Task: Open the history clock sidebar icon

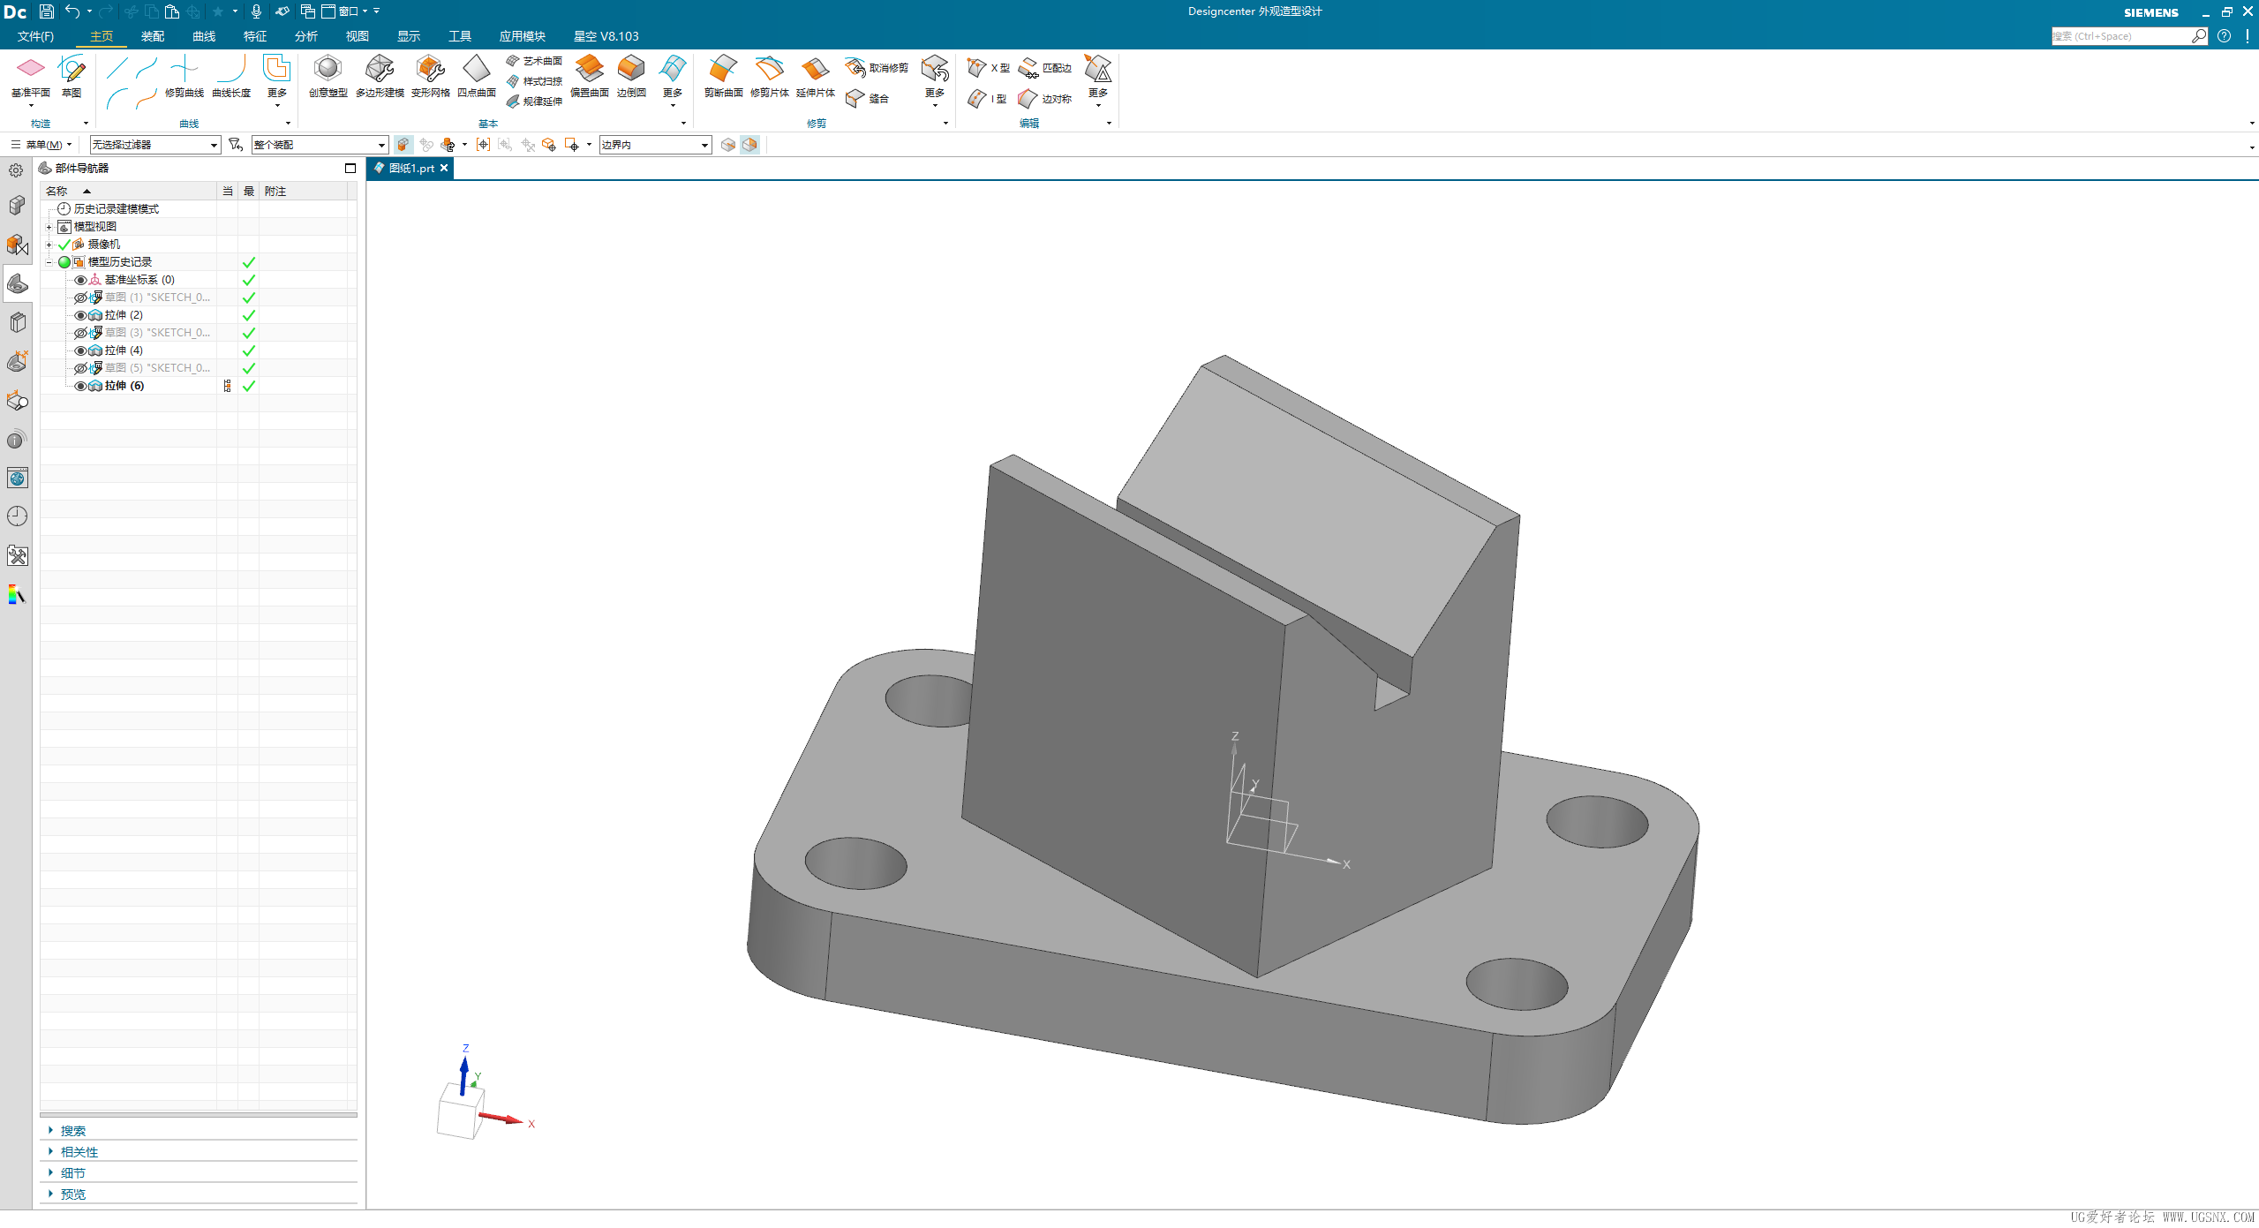Action: coord(17,516)
